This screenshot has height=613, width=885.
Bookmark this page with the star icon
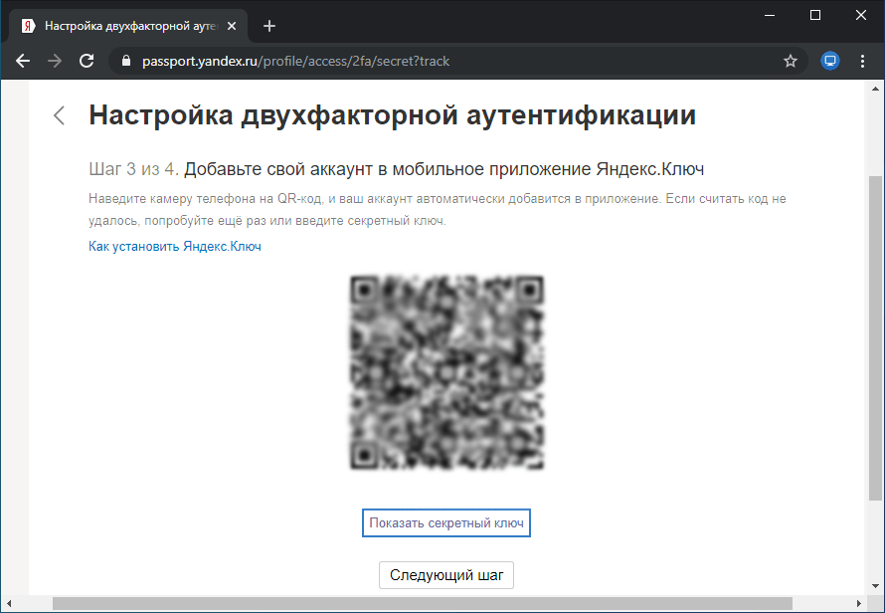(791, 61)
